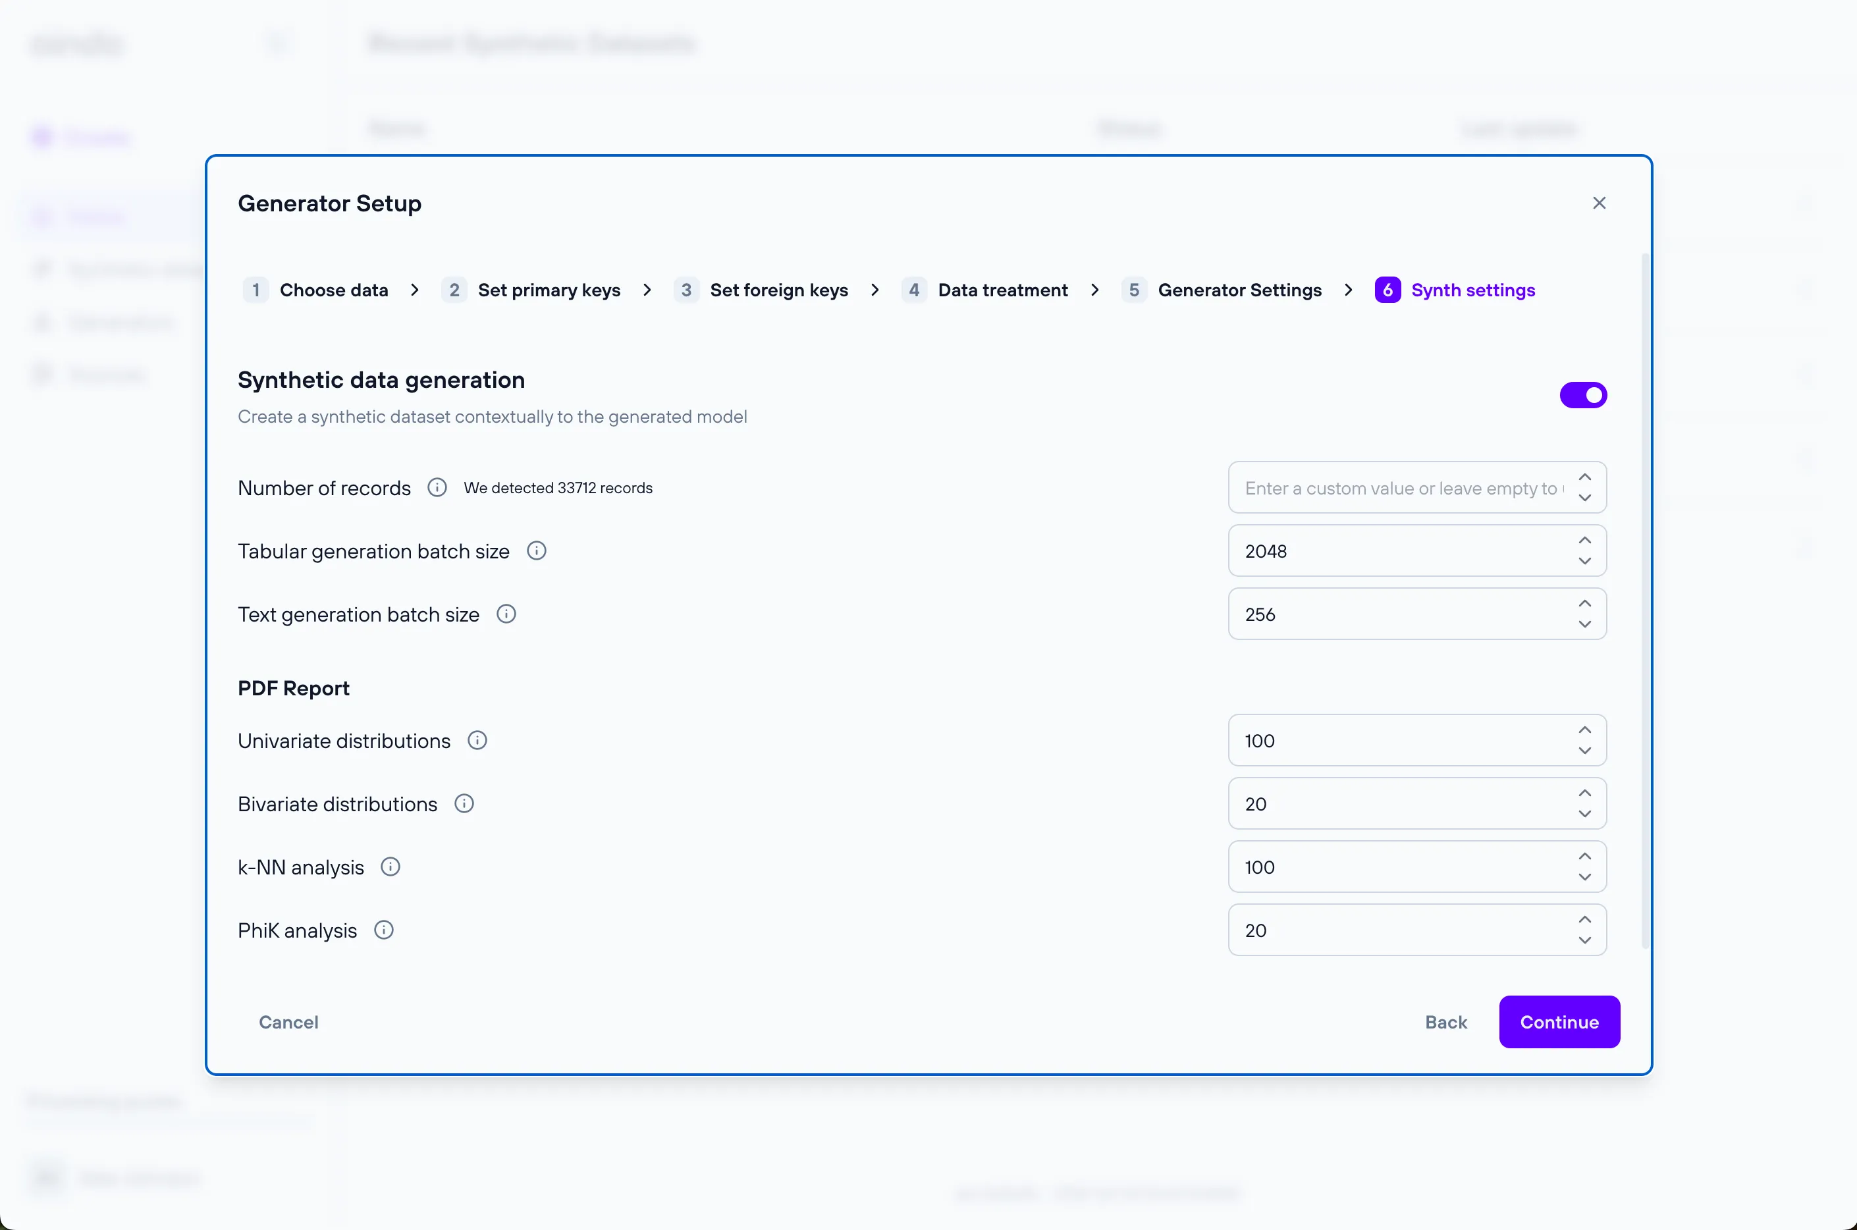Image resolution: width=1857 pixels, height=1230 pixels.
Task: Click info icon beside Number of records
Action: click(437, 488)
